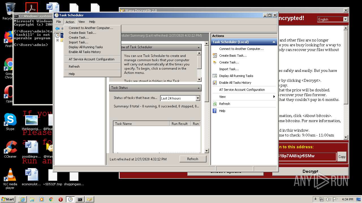Open Opera from the taskbar
The width and height of the screenshot is (362, 203).
pos(61,199)
